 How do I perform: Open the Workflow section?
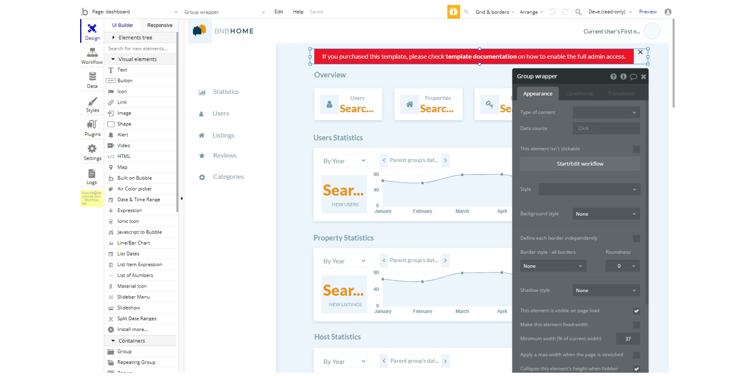(92, 56)
